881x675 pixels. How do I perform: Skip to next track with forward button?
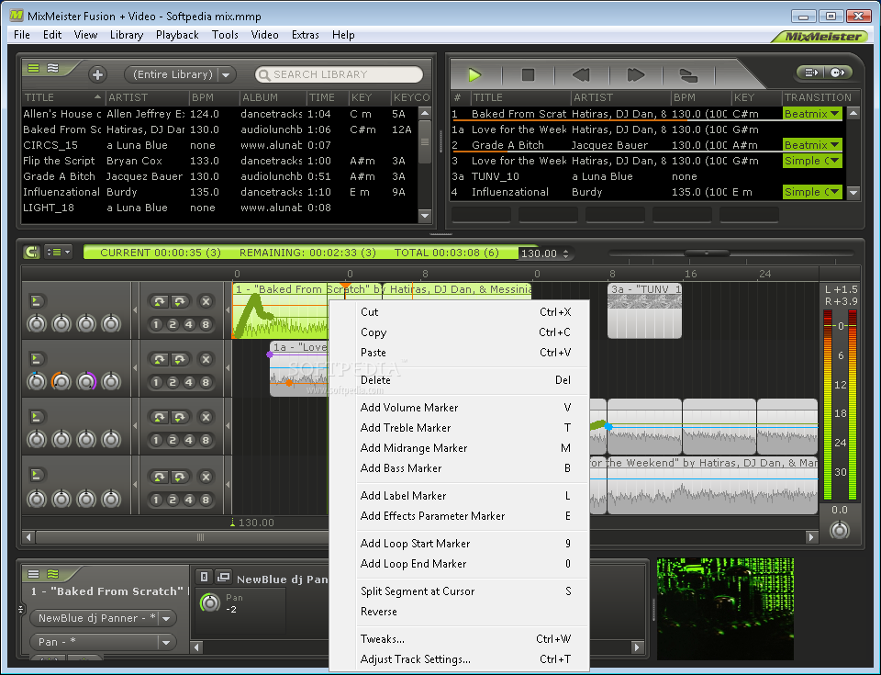pos(635,74)
